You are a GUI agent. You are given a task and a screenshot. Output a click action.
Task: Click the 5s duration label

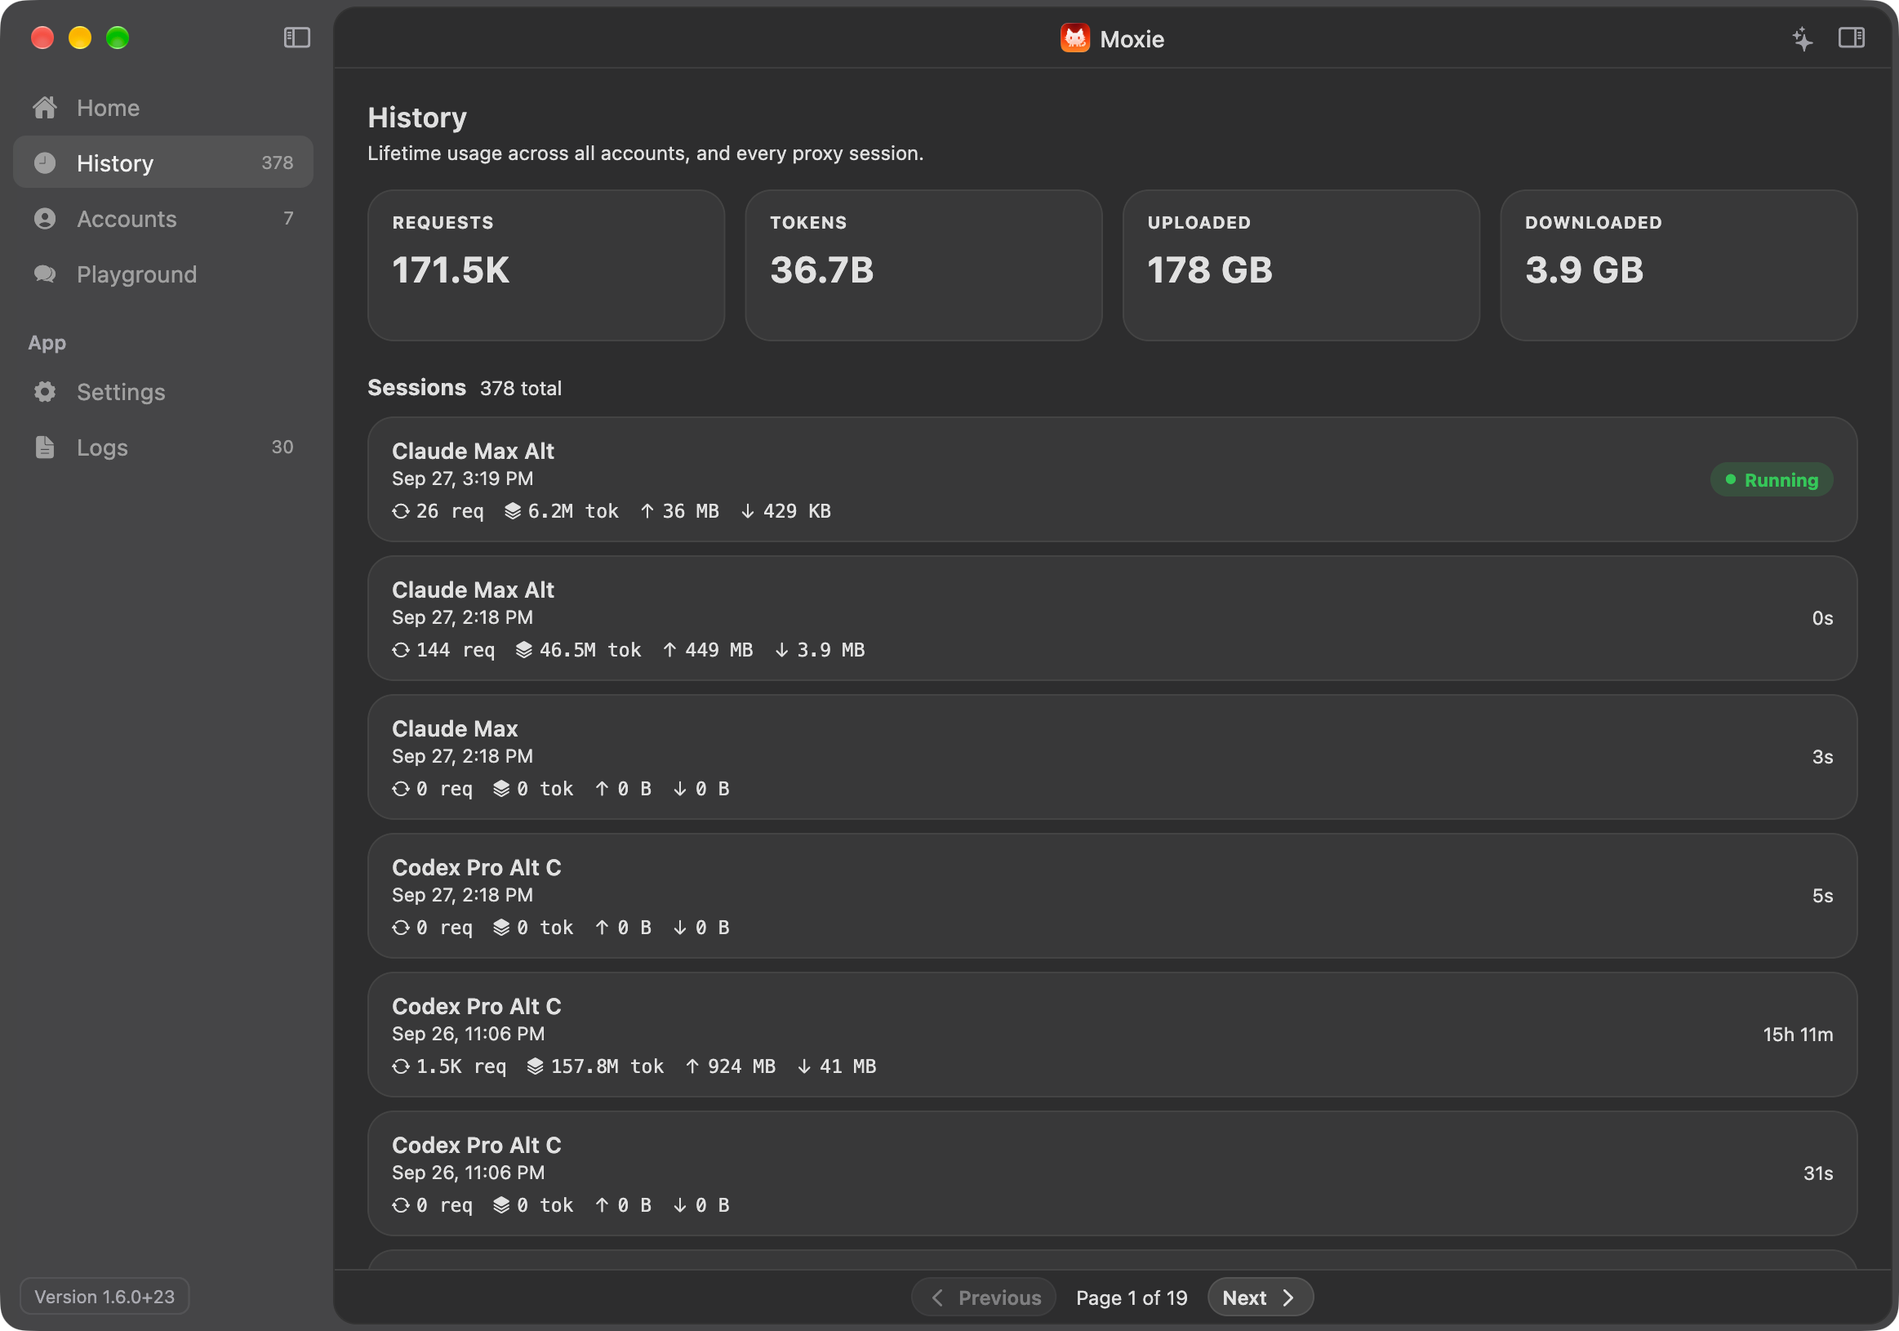[1822, 896]
